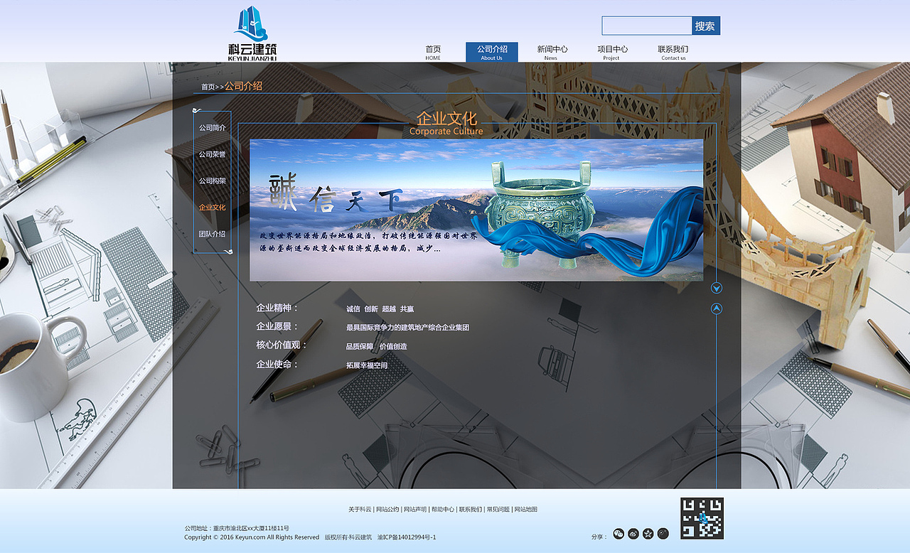Open 公司构架 in the sidebar
910x553 pixels.
pos(213,181)
